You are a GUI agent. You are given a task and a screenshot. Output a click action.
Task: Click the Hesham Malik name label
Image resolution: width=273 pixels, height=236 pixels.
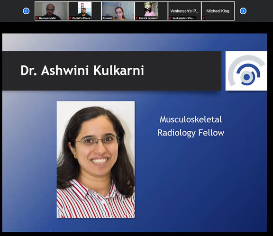47,18
